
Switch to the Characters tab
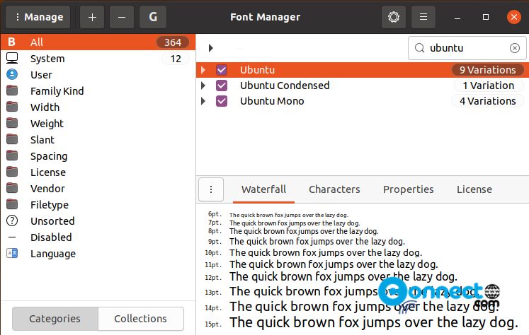pos(334,189)
